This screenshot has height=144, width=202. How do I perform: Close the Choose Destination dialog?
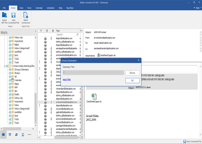pyautogui.click(x=138, y=60)
